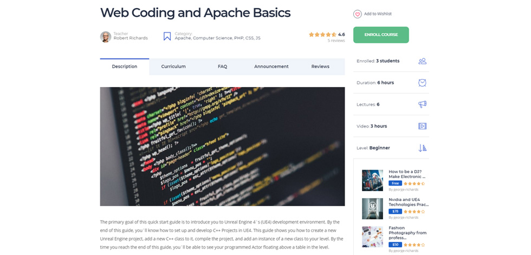This screenshot has width=531, height=255.
Task: Click 'Level: Beginner' text
Action: tap(373, 148)
